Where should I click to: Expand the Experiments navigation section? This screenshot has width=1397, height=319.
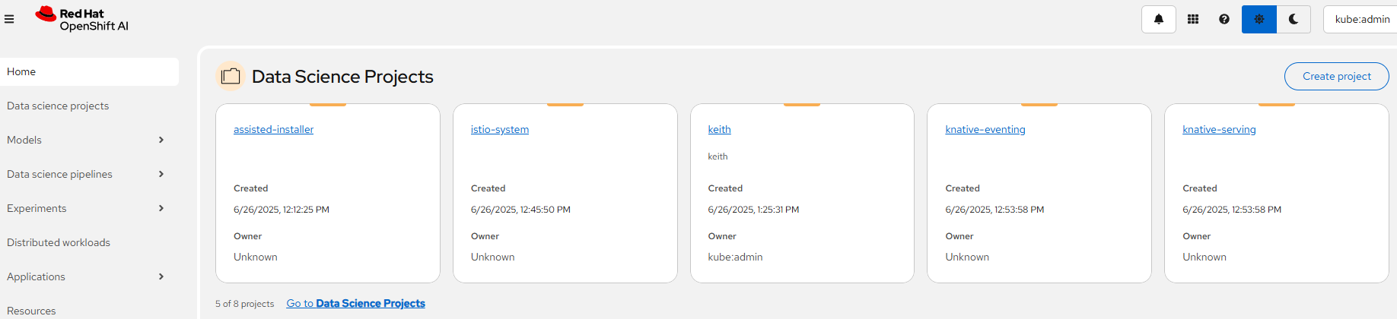(x=89, y=208)
